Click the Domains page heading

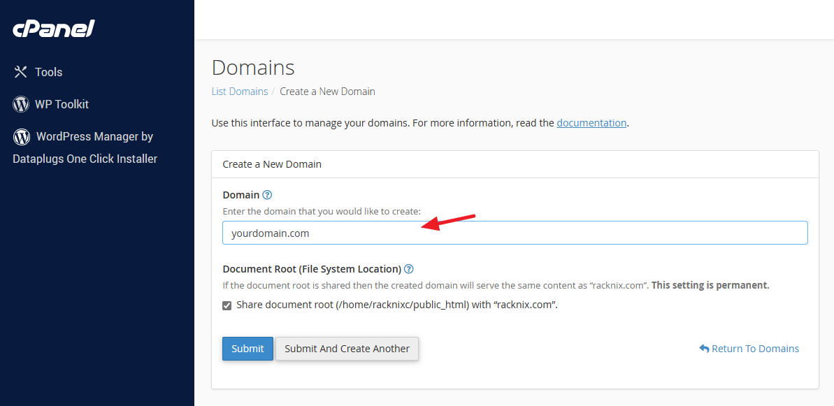[x=253, y=67]
